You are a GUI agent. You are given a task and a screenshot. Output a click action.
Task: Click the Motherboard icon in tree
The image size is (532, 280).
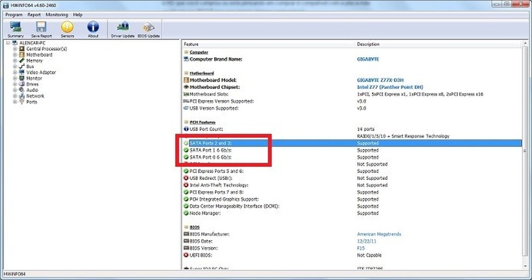(x=22, y=55)
